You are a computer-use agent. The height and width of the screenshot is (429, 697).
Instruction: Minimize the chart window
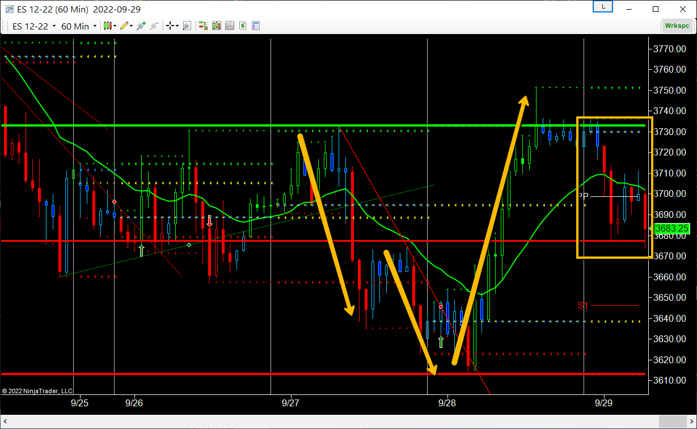pos(629,9)
